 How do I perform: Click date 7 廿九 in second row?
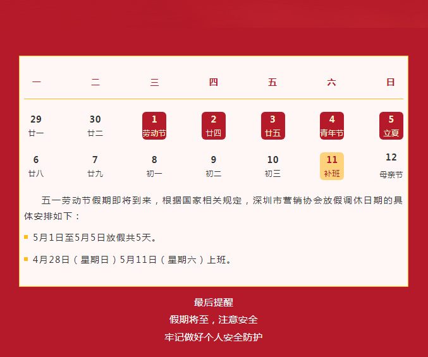coord(95,166)
